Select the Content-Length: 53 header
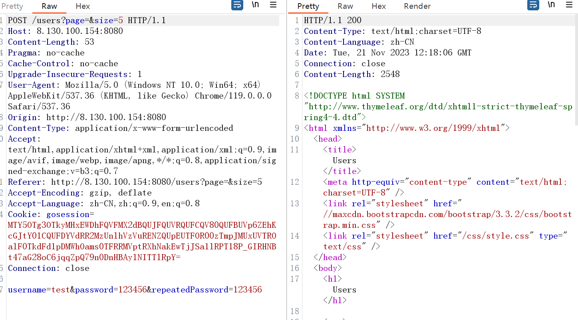This screenshot has width=578, height=320. click(x=51, y=42)
